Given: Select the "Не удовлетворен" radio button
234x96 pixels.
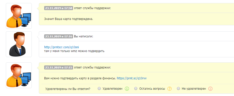Looking at the screenshot, I should (x=178, y=89).
